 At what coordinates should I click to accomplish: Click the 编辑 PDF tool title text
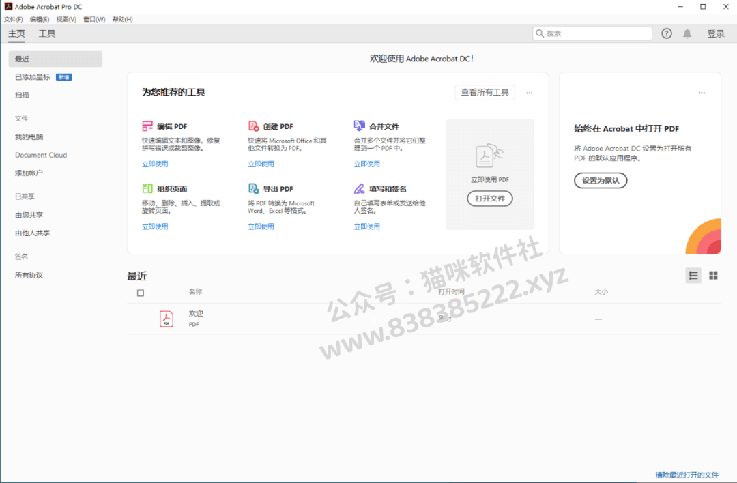point(172,126)
